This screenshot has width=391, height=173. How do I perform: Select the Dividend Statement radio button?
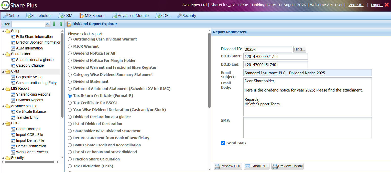click(70, 82)
